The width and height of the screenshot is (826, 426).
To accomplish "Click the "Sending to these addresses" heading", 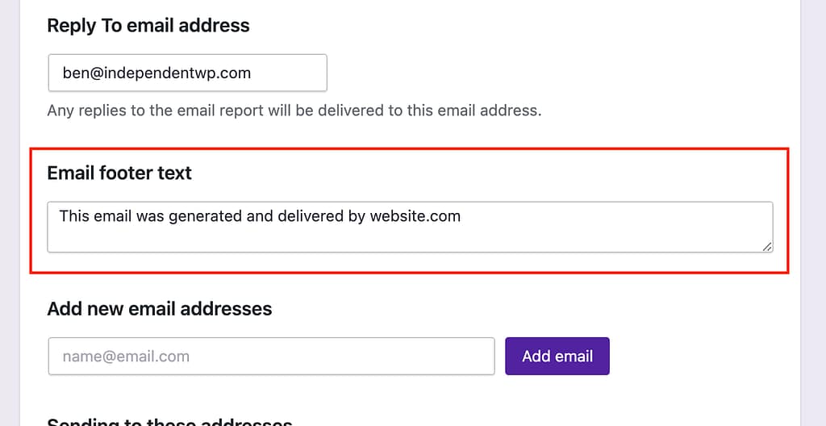I will (x=169, y=421).
